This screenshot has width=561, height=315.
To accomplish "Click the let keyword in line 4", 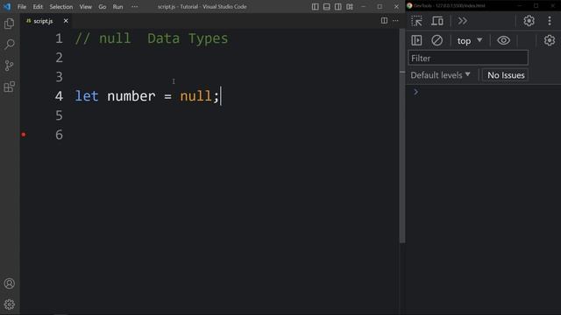I will click(87, 96).
